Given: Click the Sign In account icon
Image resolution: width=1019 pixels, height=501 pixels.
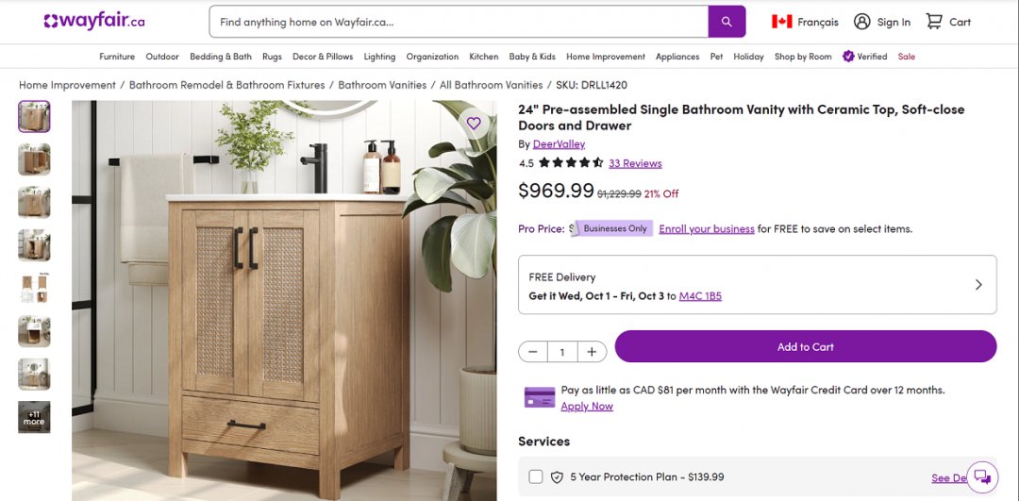Looking at the screenshot, I should [861, 22].
